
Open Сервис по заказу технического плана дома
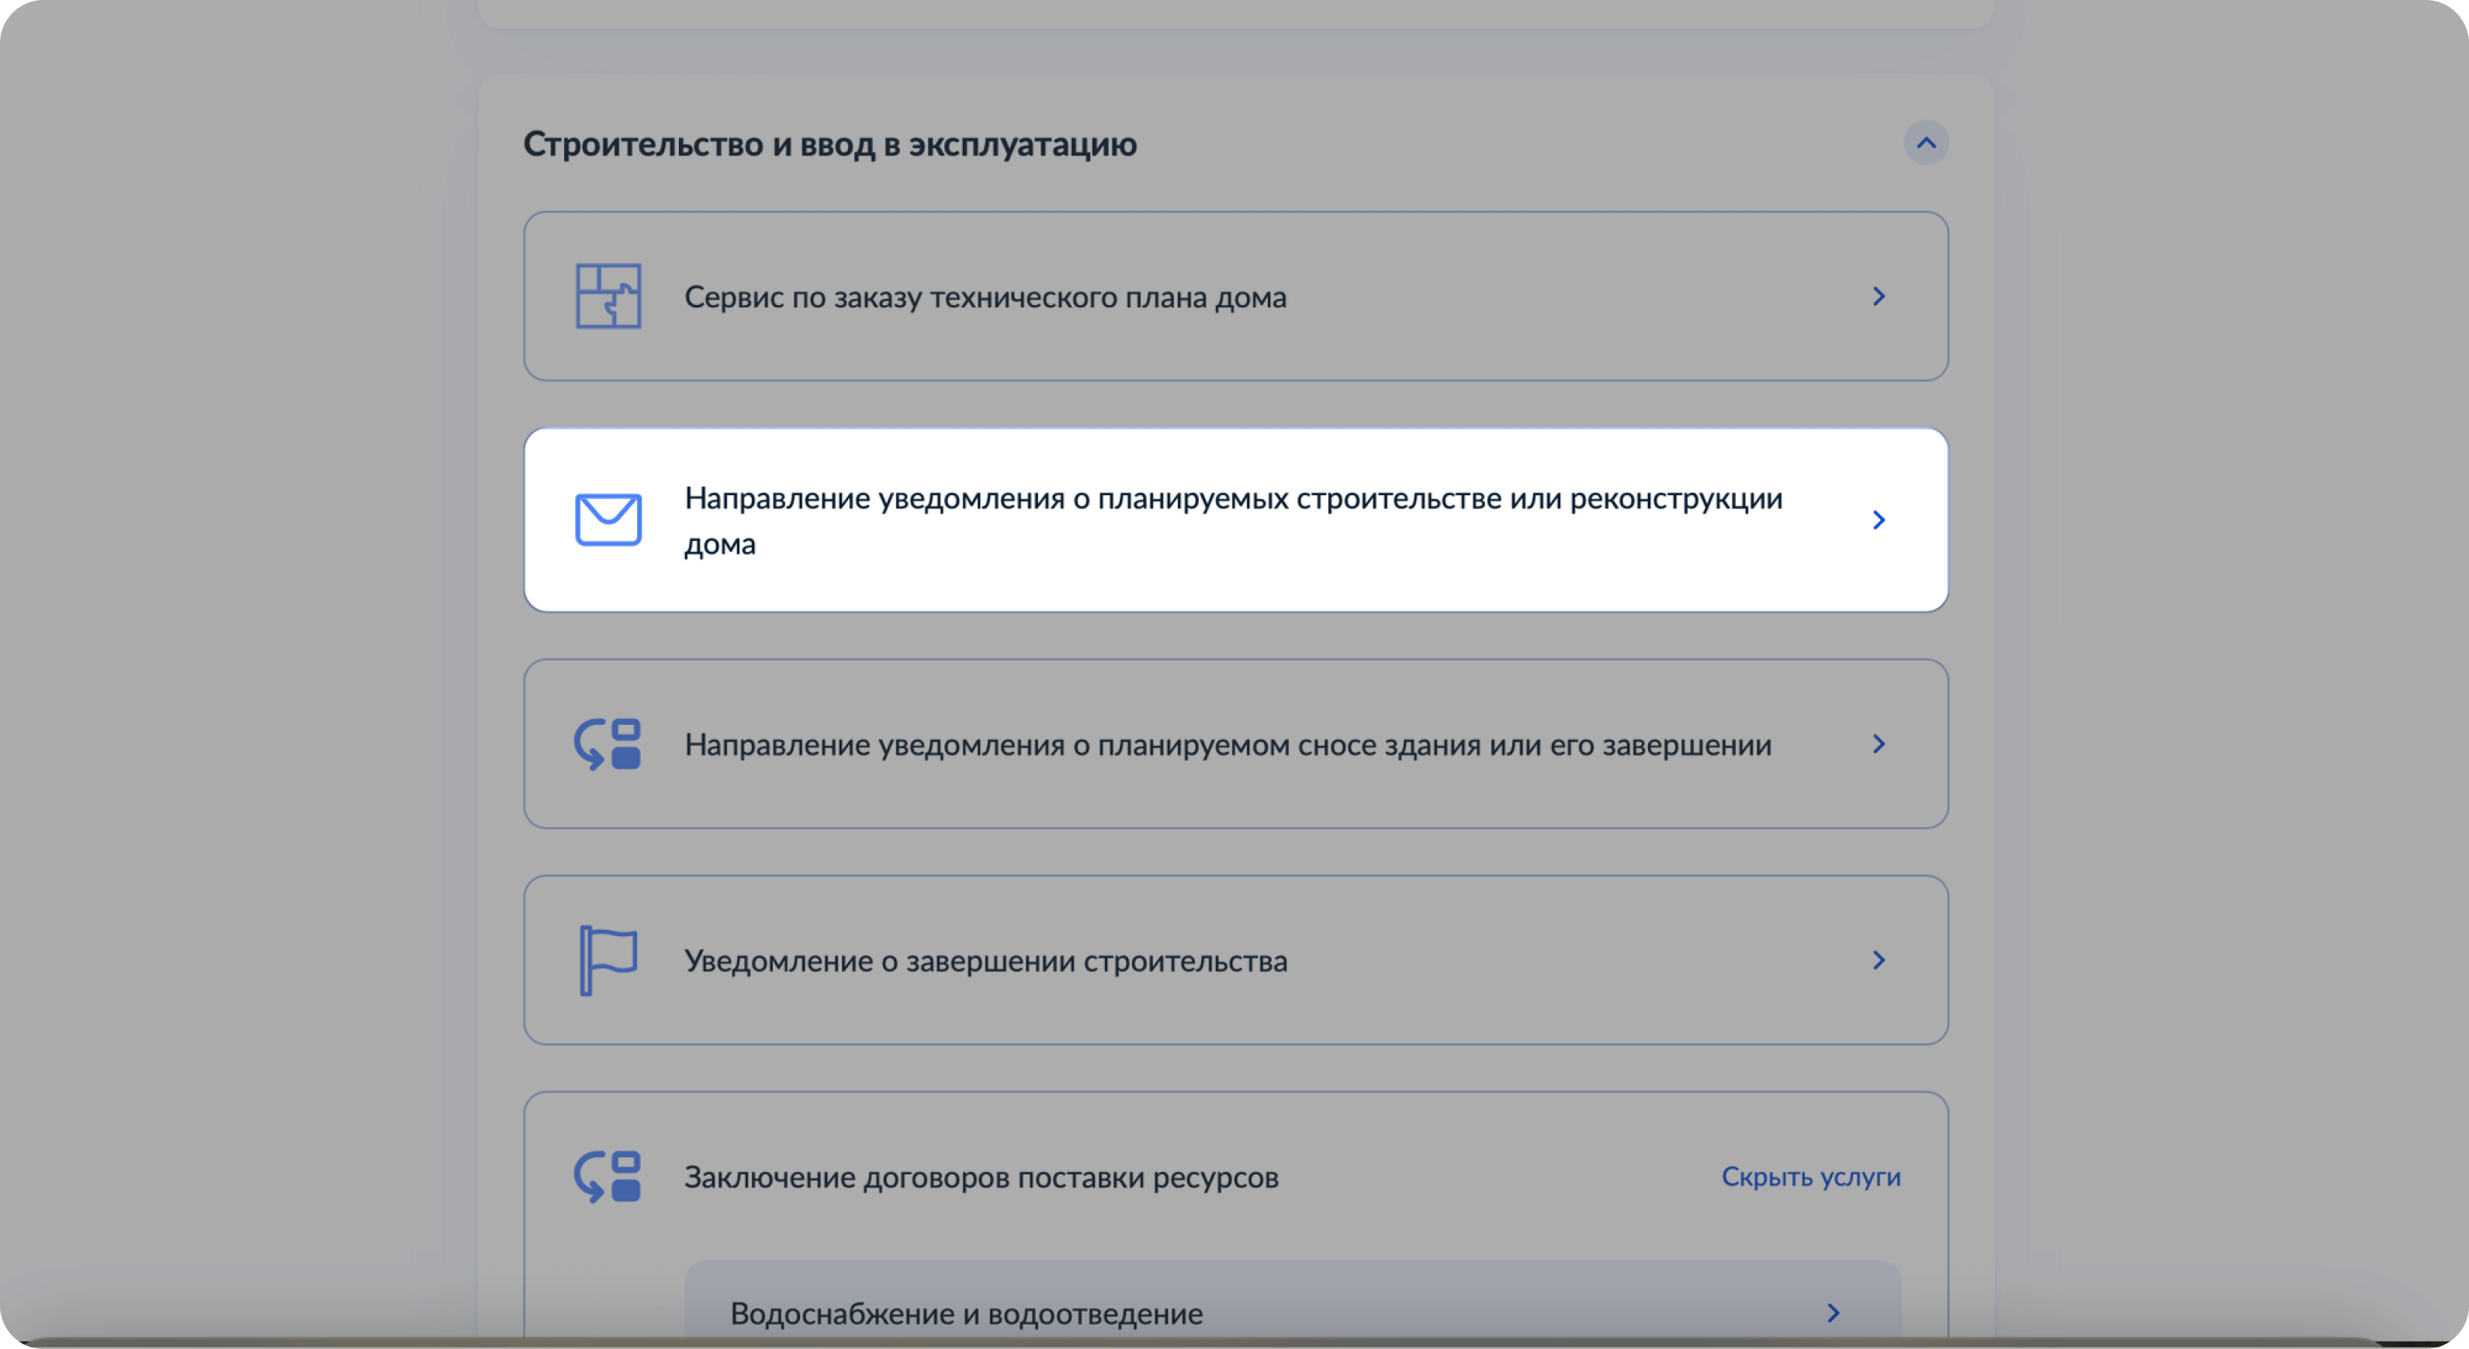985,297
